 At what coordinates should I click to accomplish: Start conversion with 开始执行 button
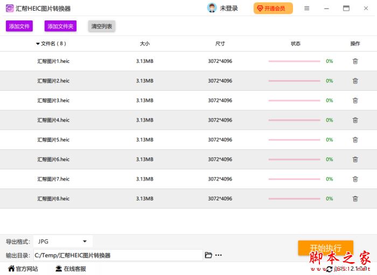click(325, 248)
